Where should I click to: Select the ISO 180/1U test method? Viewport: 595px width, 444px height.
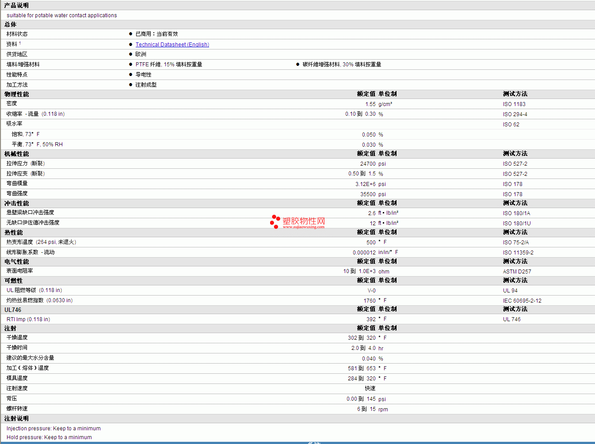[517, 224]
